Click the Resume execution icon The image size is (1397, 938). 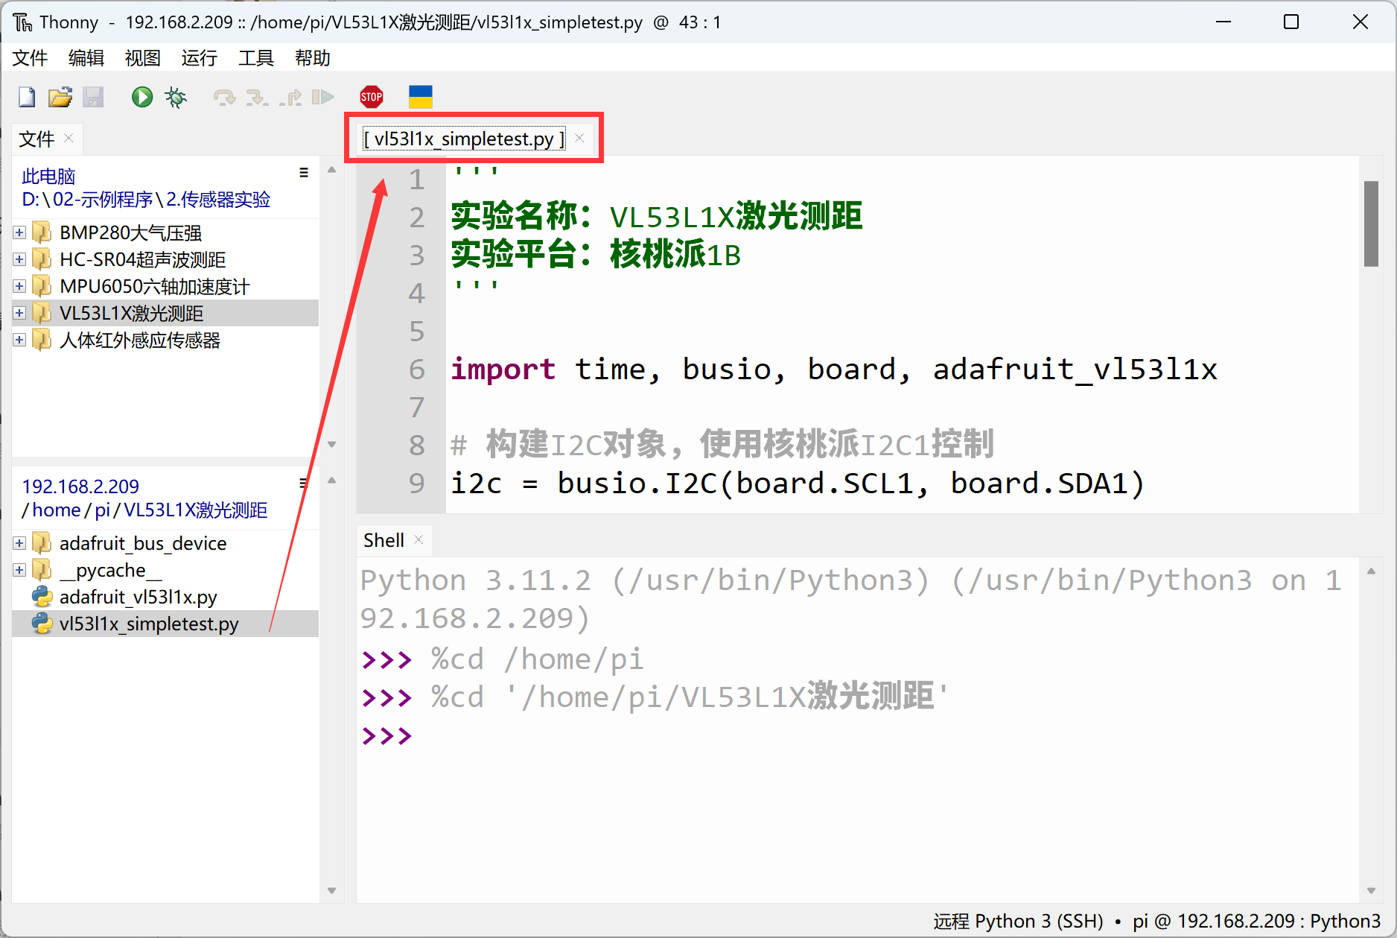pyautogui.click(x=322, y=97)
